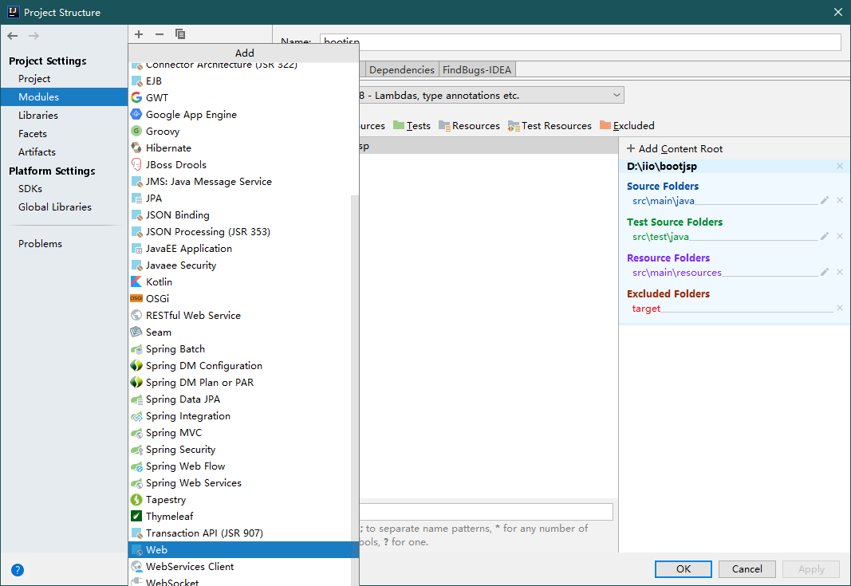Click the WebServices Client icon
Screen dimensions: 851x586
[x=136, y=566]
